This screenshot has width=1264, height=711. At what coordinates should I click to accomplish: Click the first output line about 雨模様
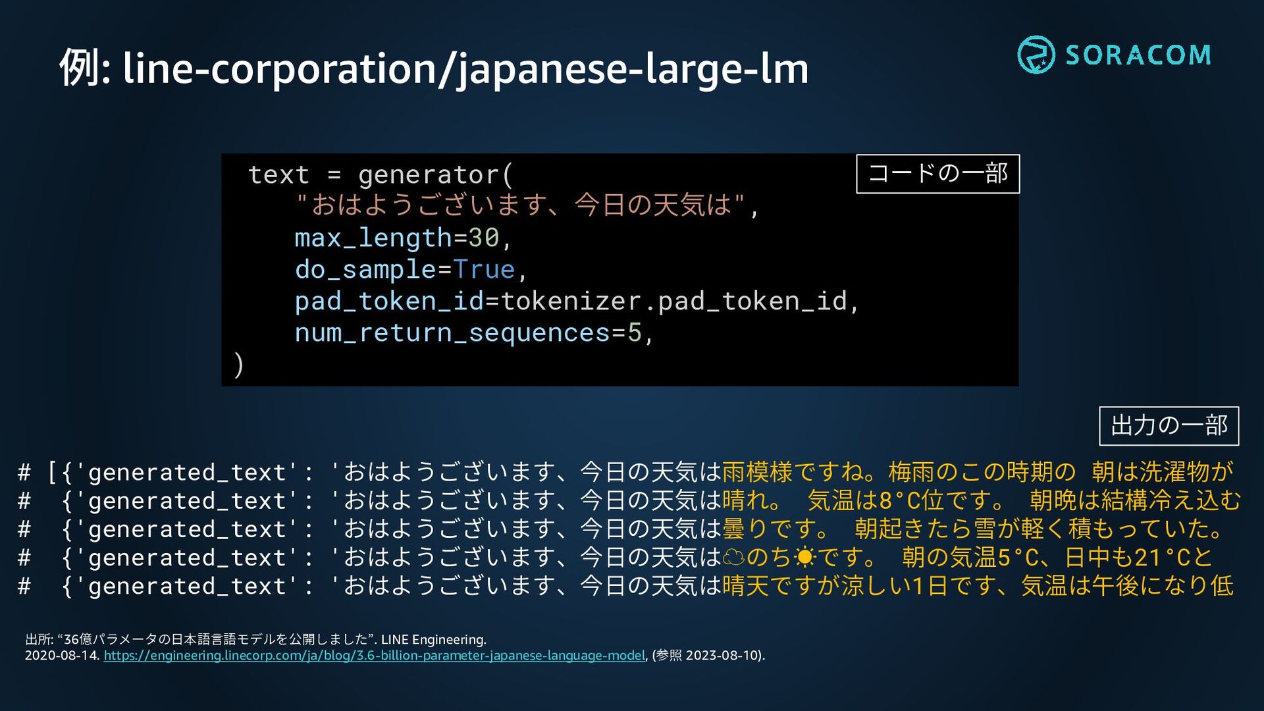point(977,472)
